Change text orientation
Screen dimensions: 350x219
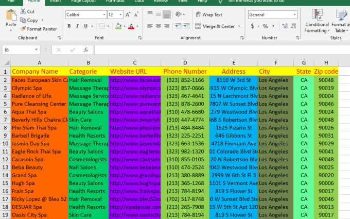tap(179, 14)
